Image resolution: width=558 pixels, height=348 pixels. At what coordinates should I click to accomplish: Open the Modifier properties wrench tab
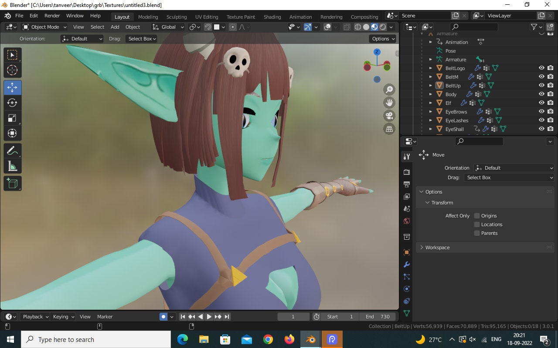pyautogui.click(x=407, y=264)
